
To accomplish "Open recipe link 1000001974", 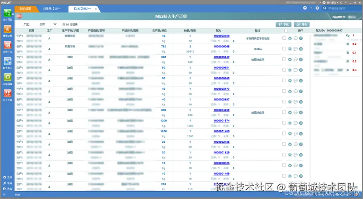I will [x=221, y=121].
